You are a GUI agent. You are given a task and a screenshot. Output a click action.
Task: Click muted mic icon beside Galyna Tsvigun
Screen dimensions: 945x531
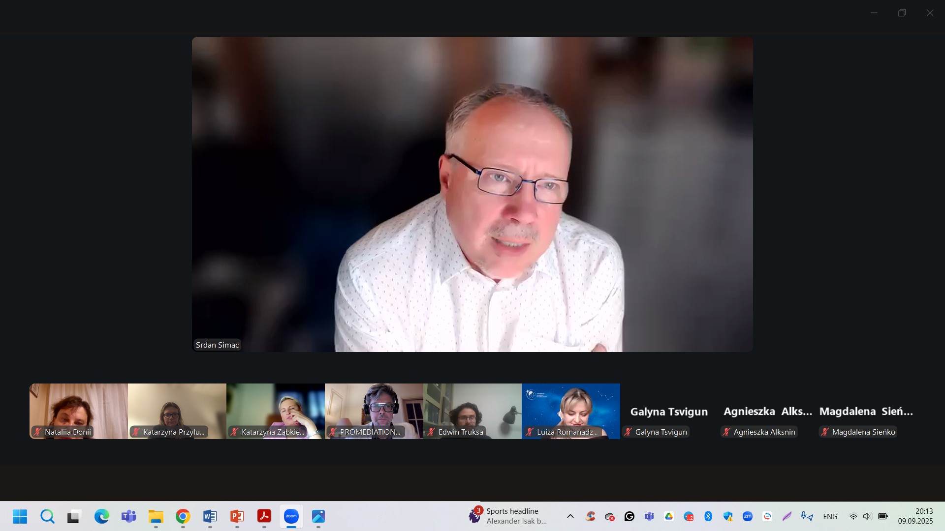click(x=628, y=432)
